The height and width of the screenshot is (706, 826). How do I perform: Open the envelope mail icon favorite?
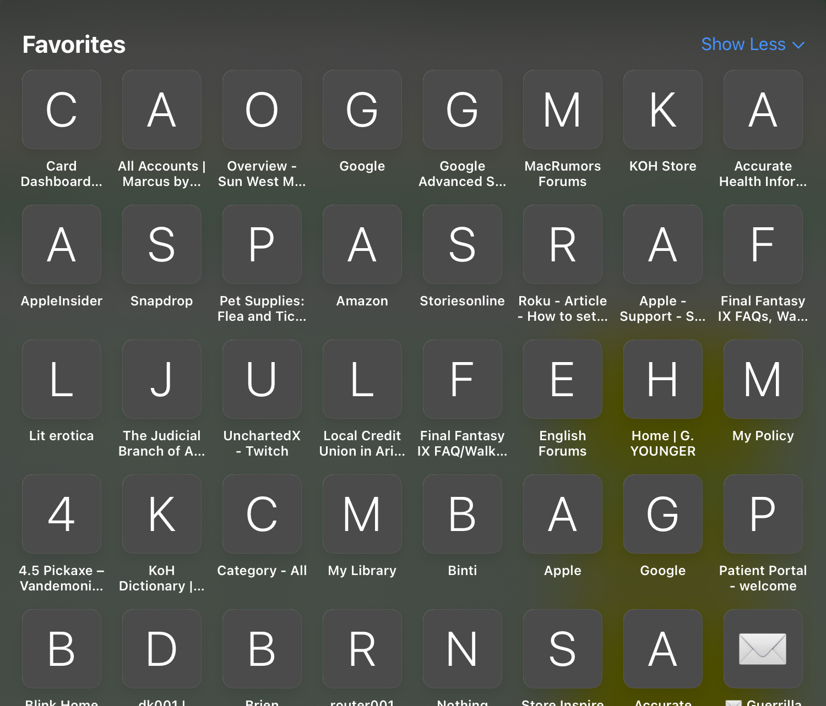point(763,649)
